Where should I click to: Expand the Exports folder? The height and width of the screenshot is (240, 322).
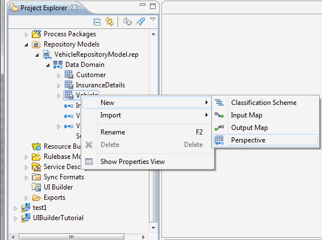click(x=26, y=198)
